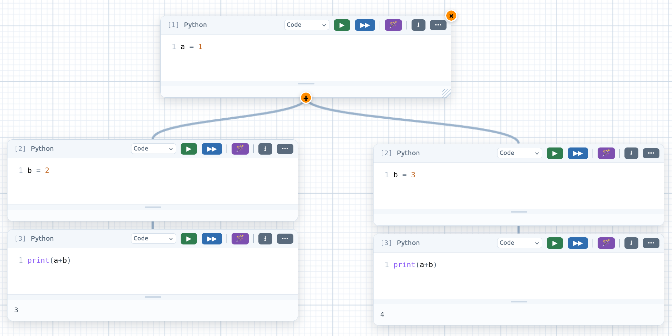Viewport: 672px width, 336px height.
Task: Run the b = 2 cell
Action: tap(188, 149)
